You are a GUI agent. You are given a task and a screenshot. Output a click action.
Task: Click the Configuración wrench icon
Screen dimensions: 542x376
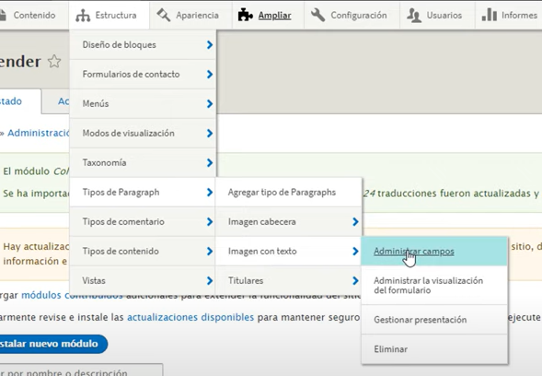point(318,16)
